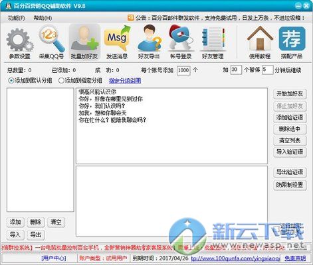Click the announcement speaker icon

131,17
